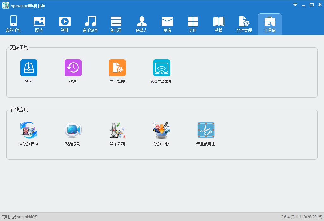The height and width of the screenshot is (221, 324).
Task: Switch to the 短信 (Messages) tab
Action: pyautogui.click(x=167, y=24)
